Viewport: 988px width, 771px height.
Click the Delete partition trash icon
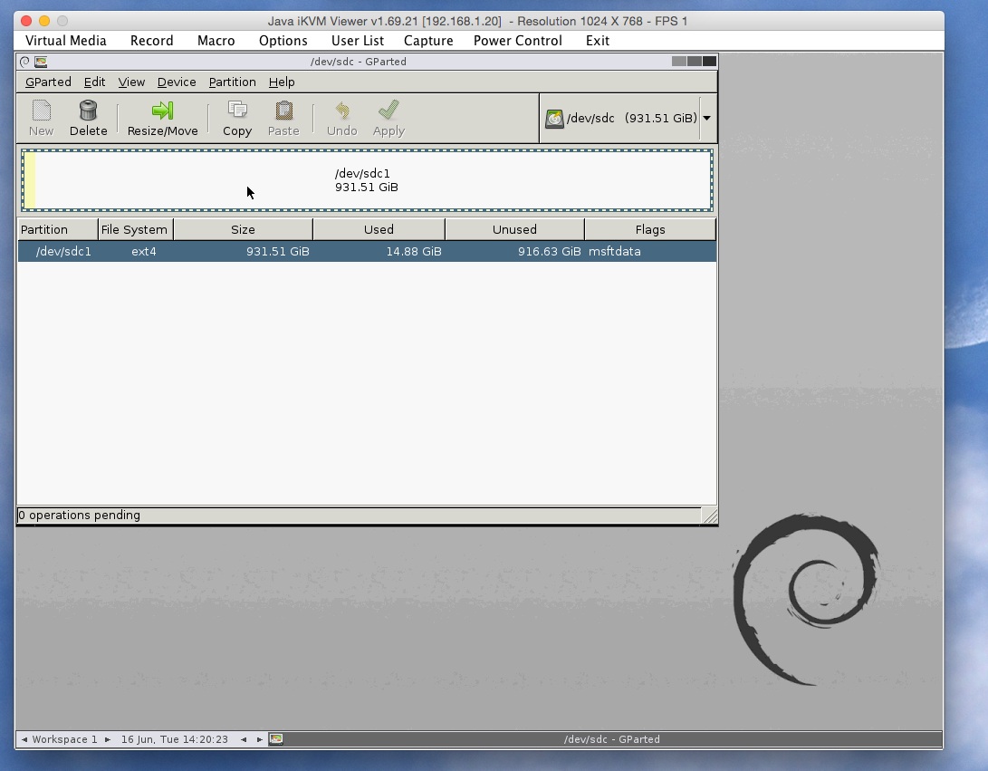[x=88, y=111]
